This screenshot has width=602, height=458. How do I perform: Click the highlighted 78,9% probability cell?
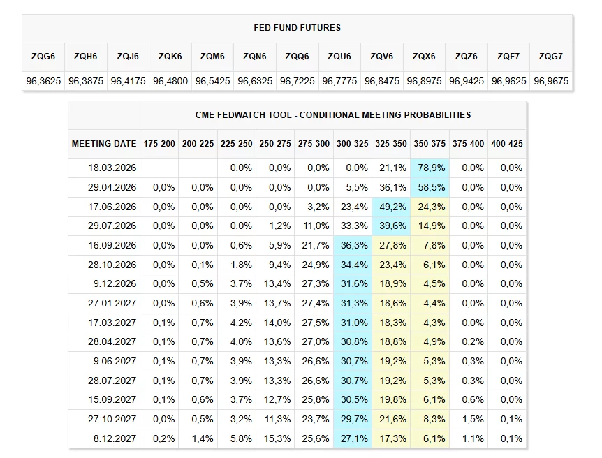[430, 168]
